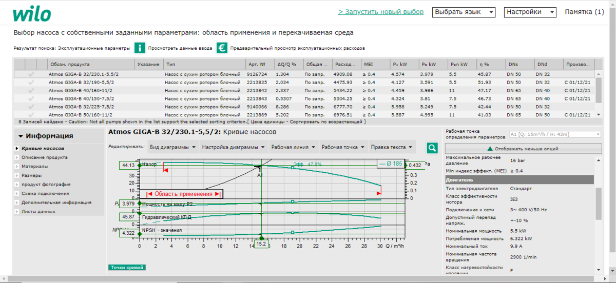Sort by Арт. № column header

(260, 65)
